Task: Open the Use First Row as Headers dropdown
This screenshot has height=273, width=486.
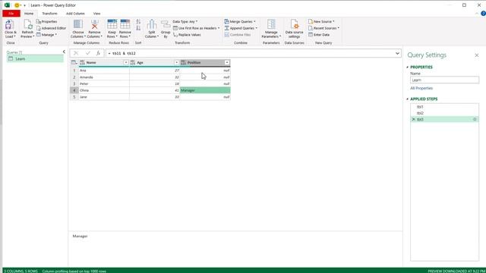Action: tap(196, 28)
